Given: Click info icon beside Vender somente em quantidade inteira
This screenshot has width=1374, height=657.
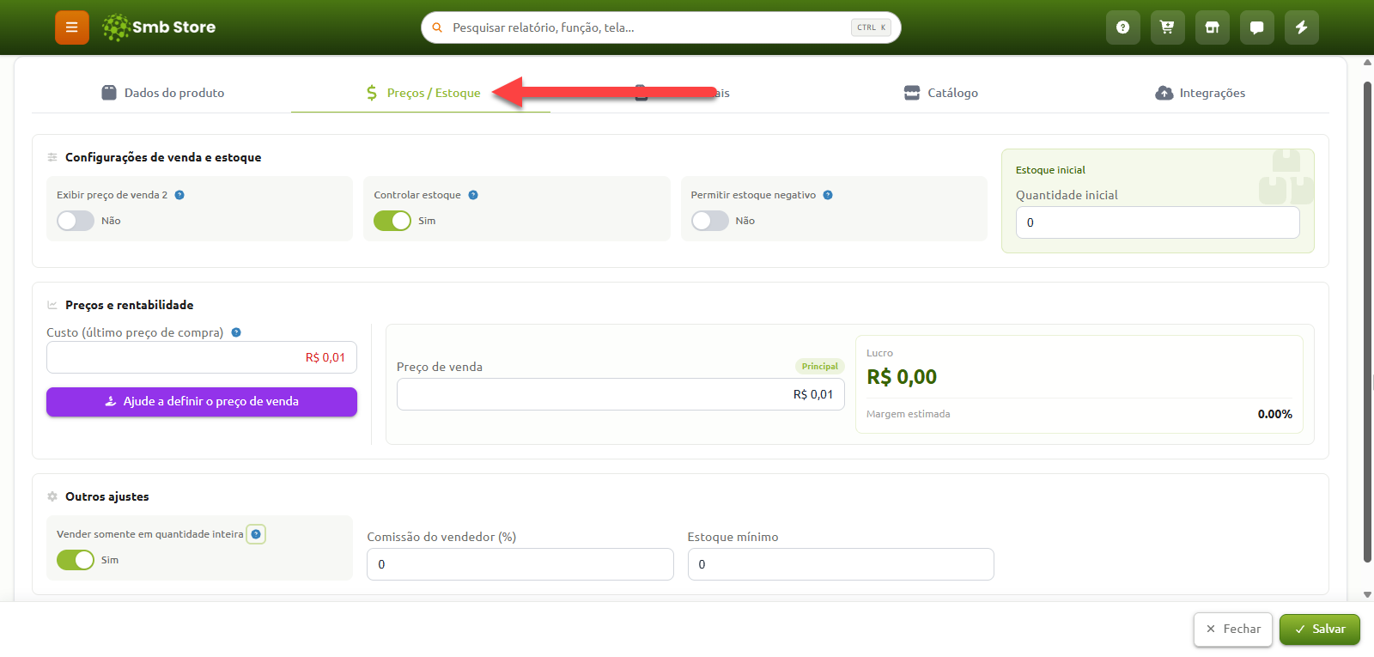Looking at the screenshot, I should coord(256,534).
